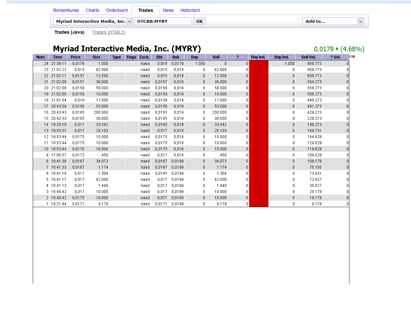Click the Buy Vol. column header
Screen dimensions: 411x316
pos(282,57)
